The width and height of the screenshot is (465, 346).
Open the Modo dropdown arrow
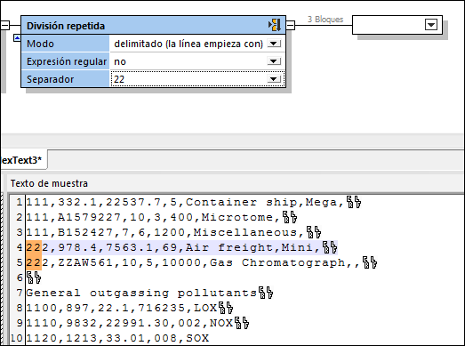(x=274, y=44)
